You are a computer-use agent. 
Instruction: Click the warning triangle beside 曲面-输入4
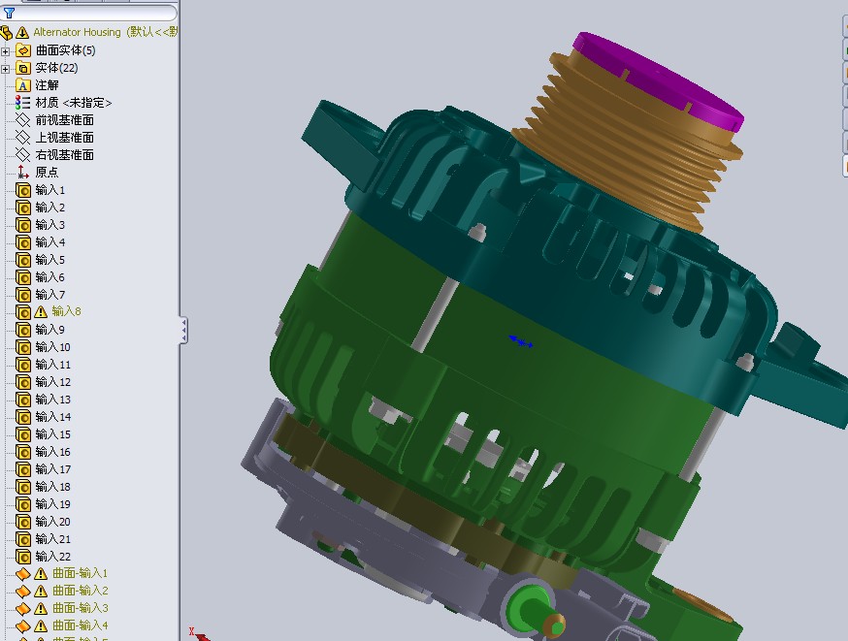click(41, 625)
